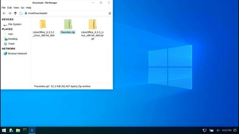Open Browse Network in the sidebar
The image size is (239, 134).
pyautogui.click(x=15, y=54)
